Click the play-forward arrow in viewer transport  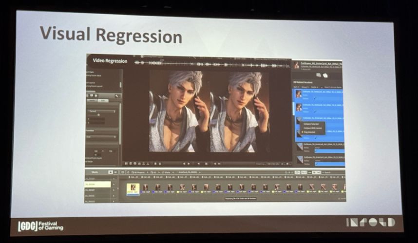pos(188,164)
